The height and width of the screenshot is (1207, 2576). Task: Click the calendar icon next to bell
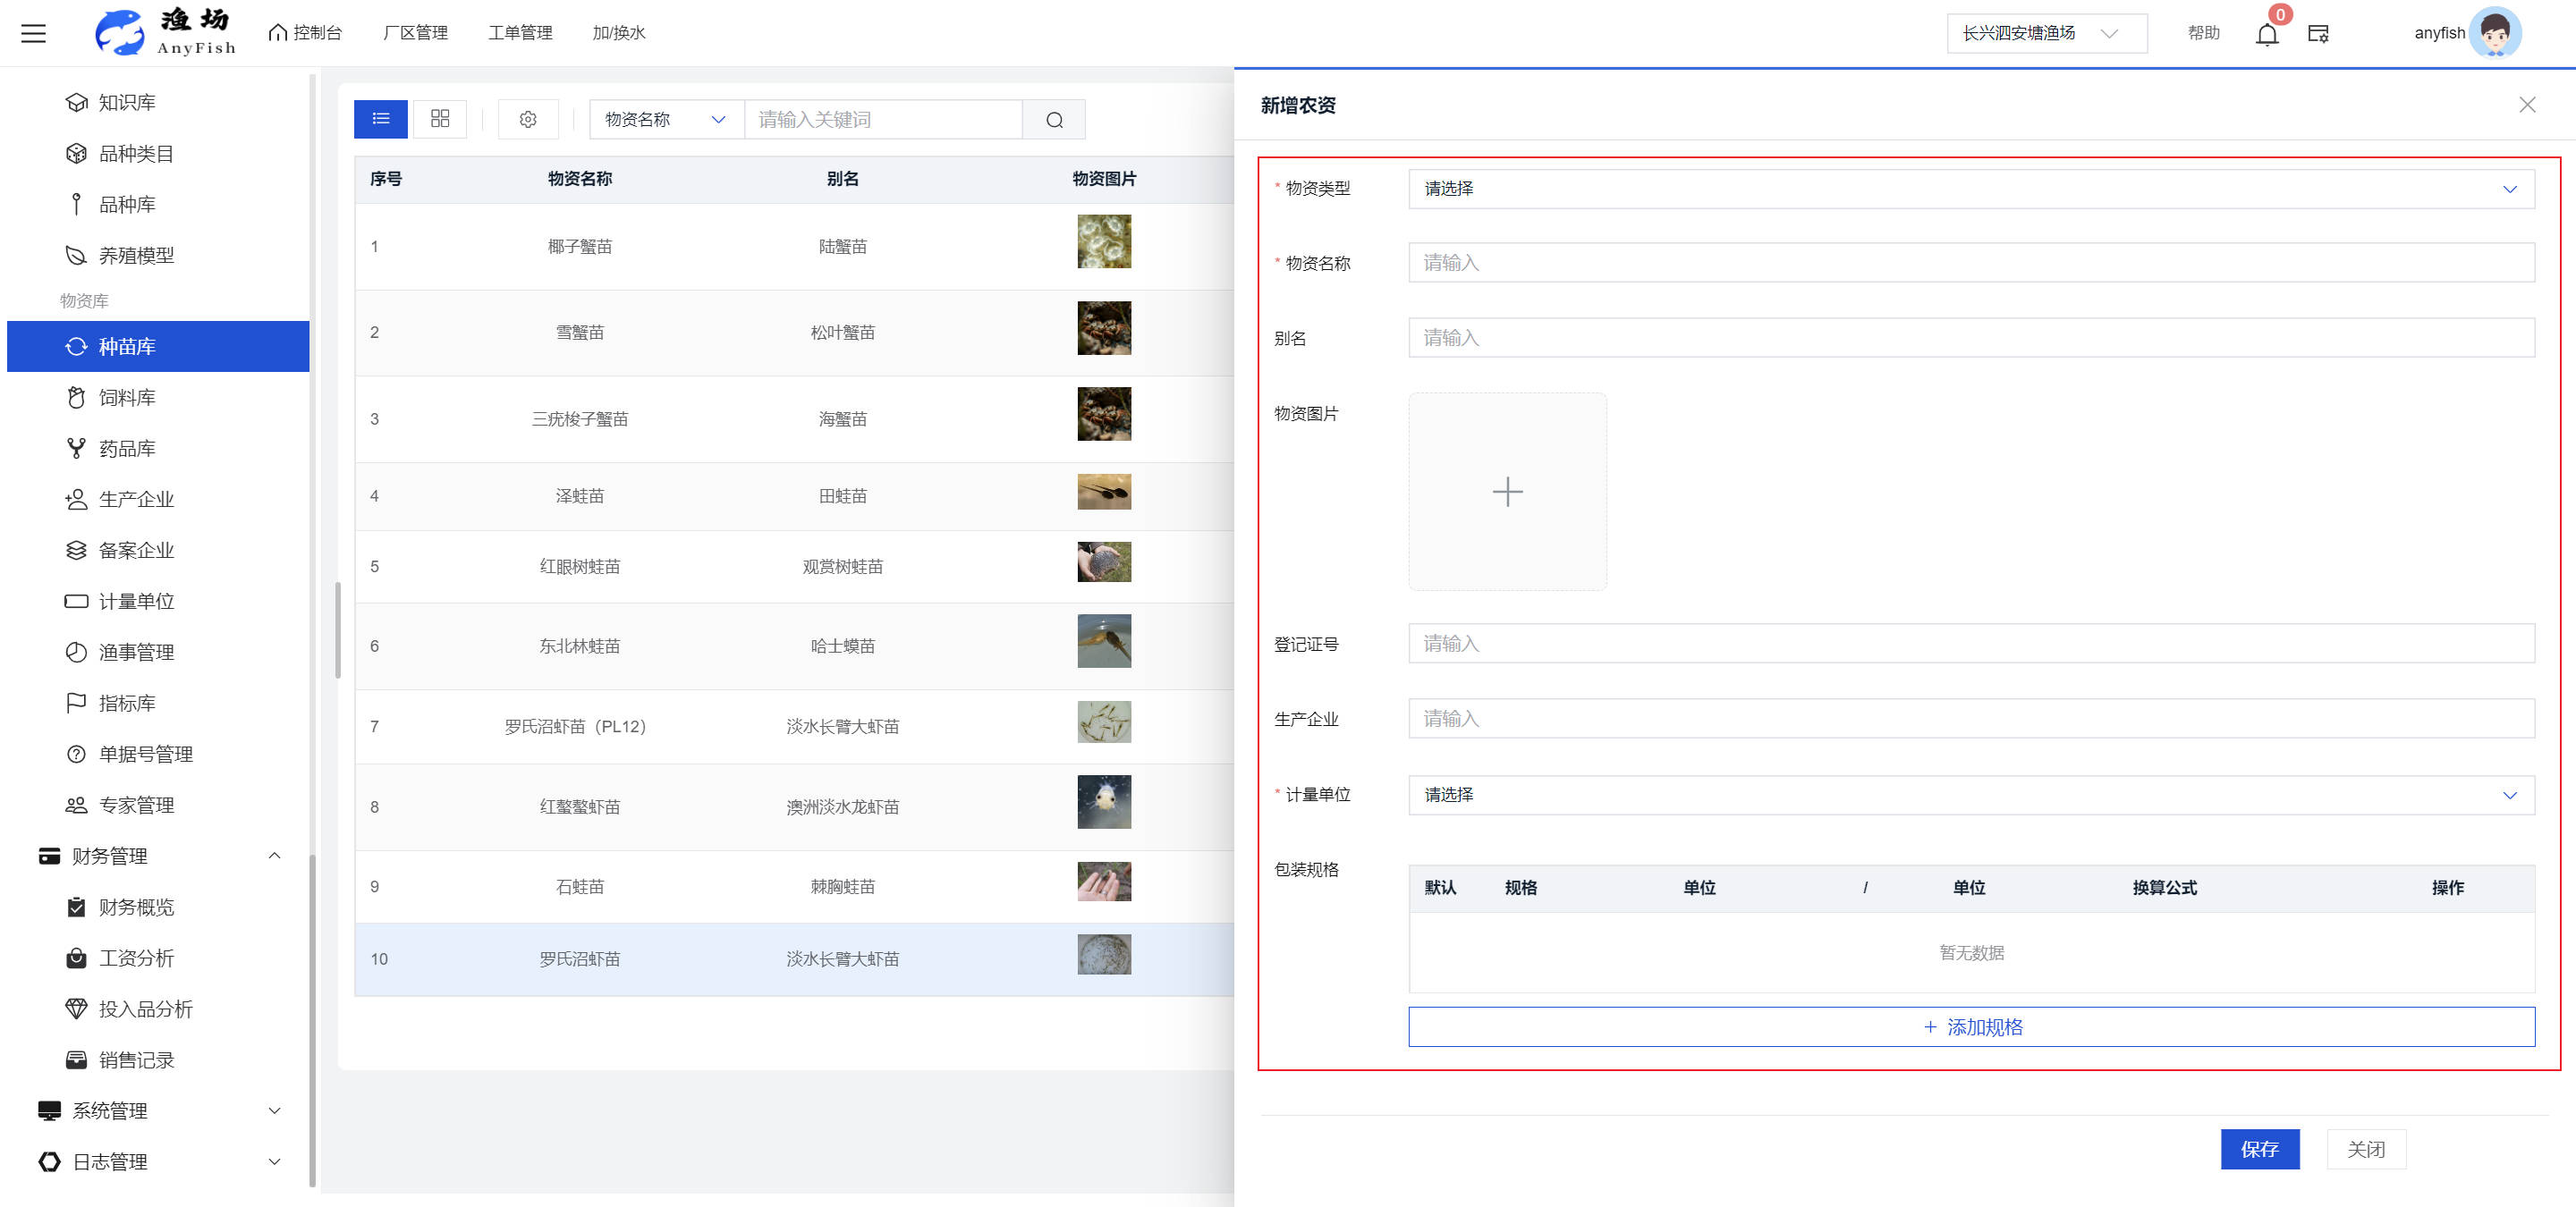[x=2317, y=34]
